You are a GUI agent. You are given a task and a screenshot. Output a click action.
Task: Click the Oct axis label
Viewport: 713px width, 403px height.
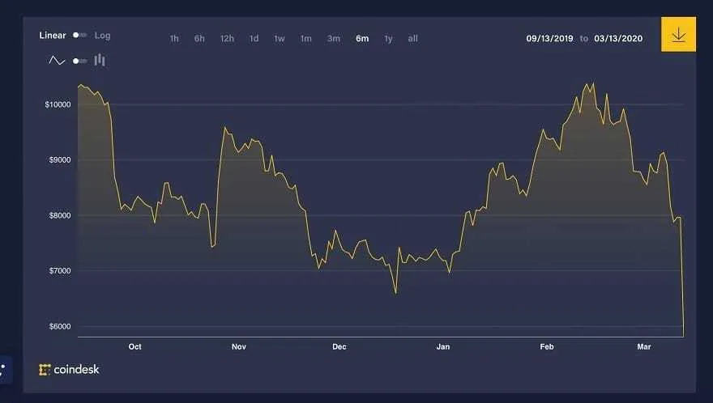click(134, 346)
